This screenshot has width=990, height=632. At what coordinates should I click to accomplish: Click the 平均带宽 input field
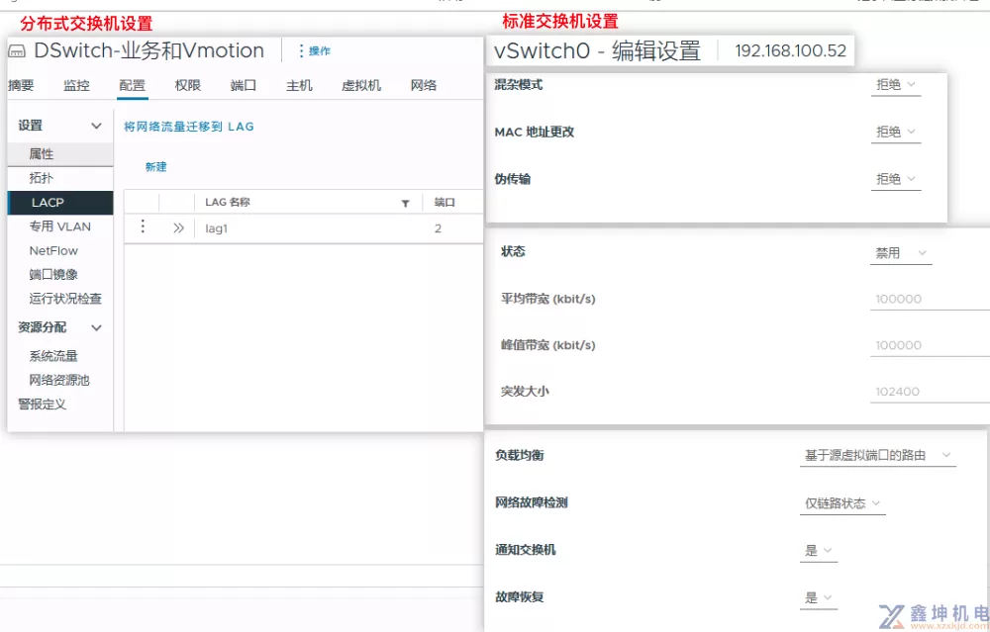(930, 299)
